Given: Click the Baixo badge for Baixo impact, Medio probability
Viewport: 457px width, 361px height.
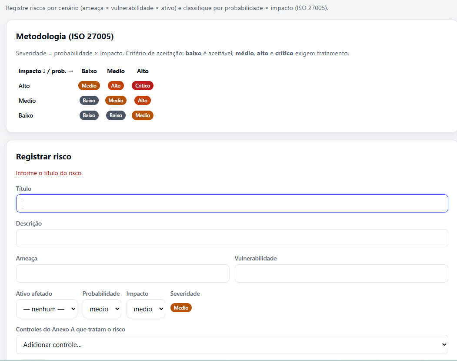Looking at the screenshot, I should coord(116,115).
